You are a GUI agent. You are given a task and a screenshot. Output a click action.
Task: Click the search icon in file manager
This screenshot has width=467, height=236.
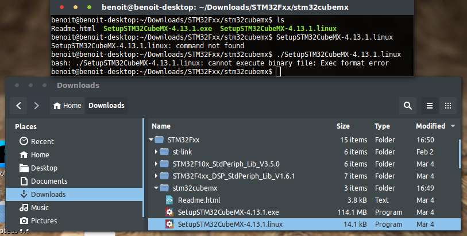pyautogui.click(x=408, y=106)
